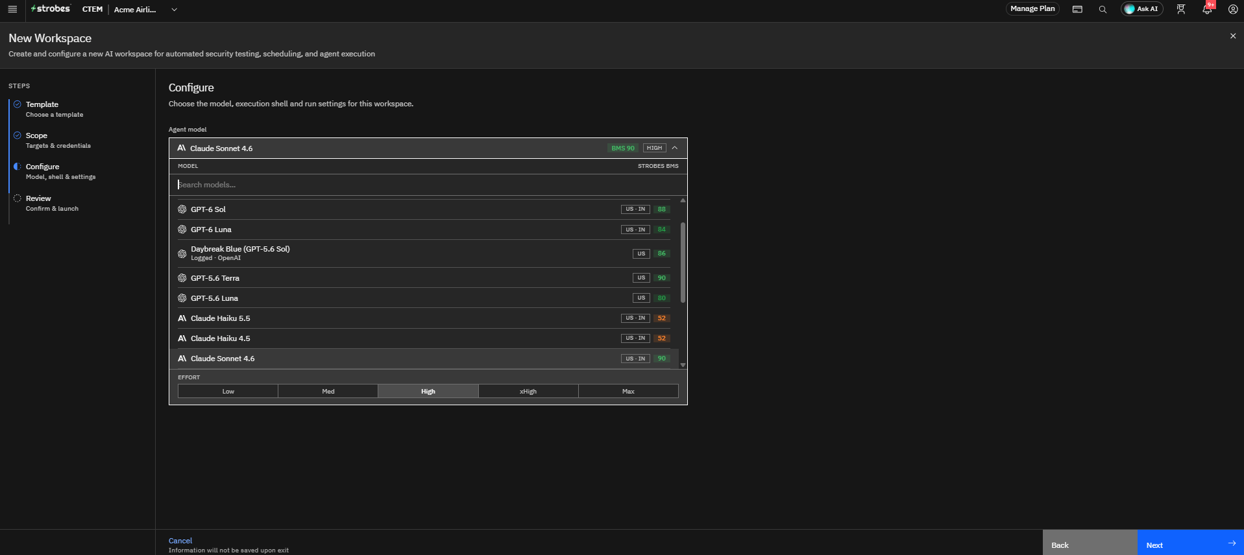Click the Strobes logo
This screenshot has width=1244, height=555.
[x=51, y=8]
